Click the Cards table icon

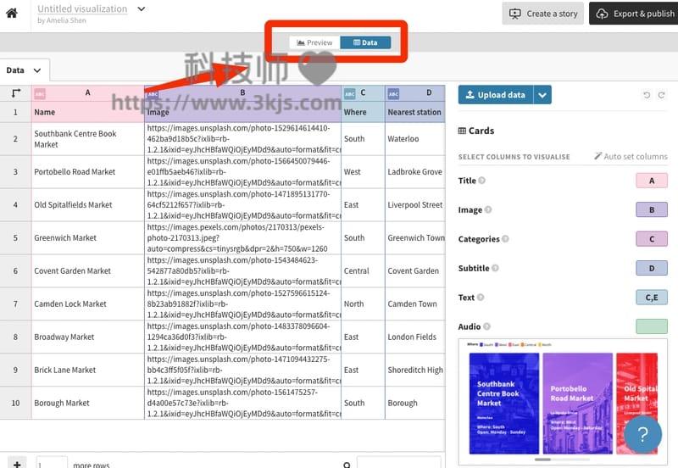pyautogui.click(x=462, y=131)
